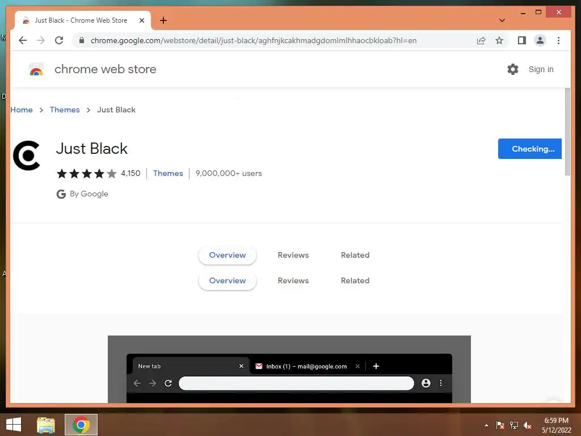Close the Just Black Chrome Web Store tab
Viewport: 581px width, 436px height.
141,20
